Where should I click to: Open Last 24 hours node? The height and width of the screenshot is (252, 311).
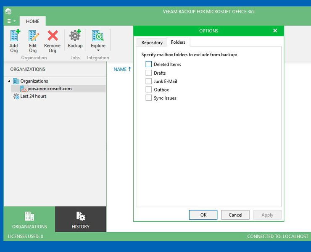tap(33, 96)
